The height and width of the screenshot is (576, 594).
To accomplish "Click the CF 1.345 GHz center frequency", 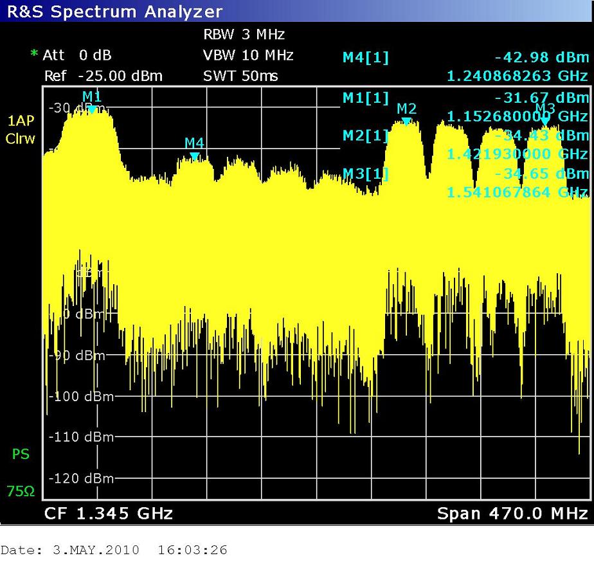I will (108, 513).
